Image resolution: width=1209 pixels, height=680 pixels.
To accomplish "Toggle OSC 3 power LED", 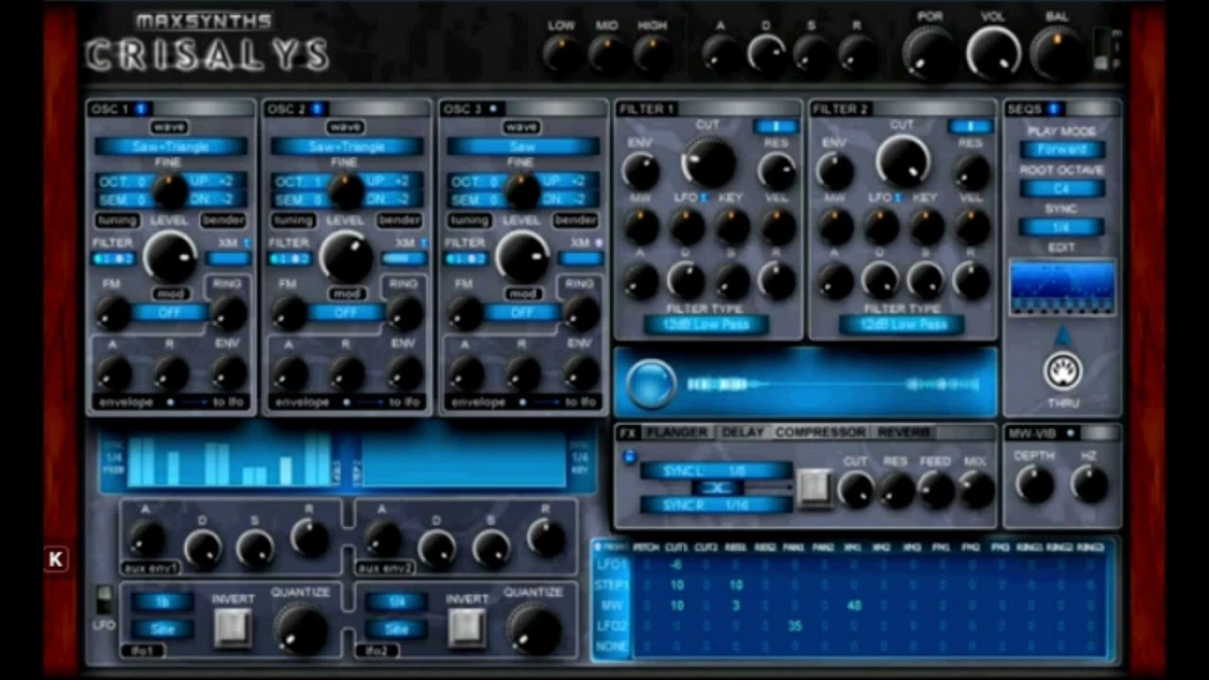I will pyautogui.click(x=492, y=109).
